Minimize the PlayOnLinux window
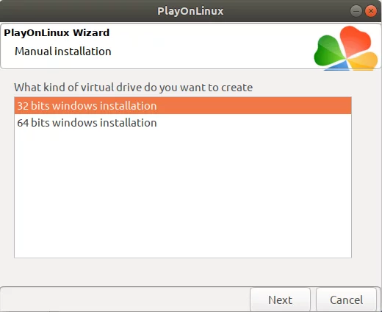Screen dimensions: 382x312 (x=356, y=11)
